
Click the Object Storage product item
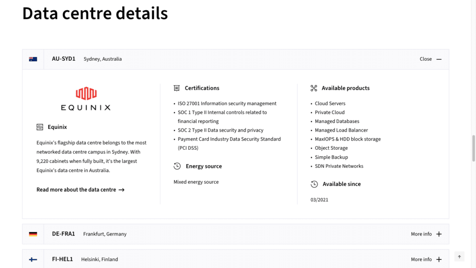331,148
